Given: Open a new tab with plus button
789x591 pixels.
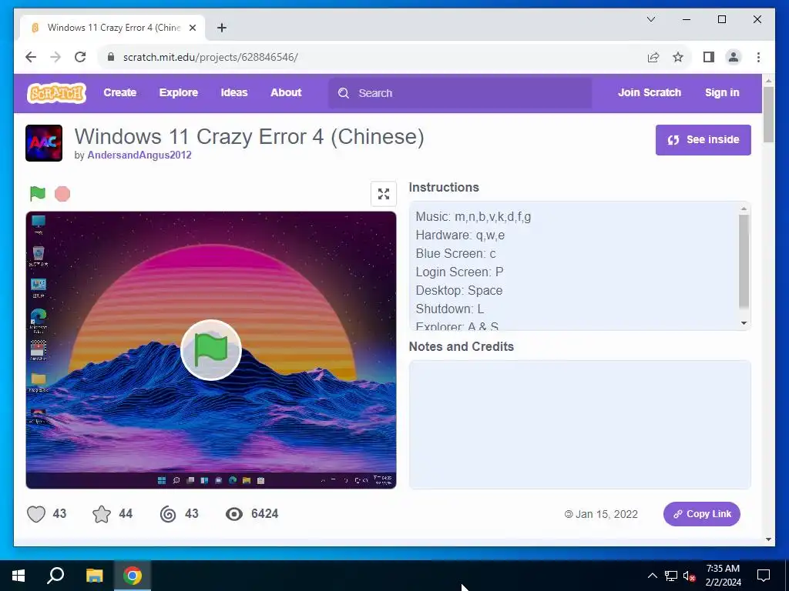Looking at the screenshot, I should tap(221, 28).
